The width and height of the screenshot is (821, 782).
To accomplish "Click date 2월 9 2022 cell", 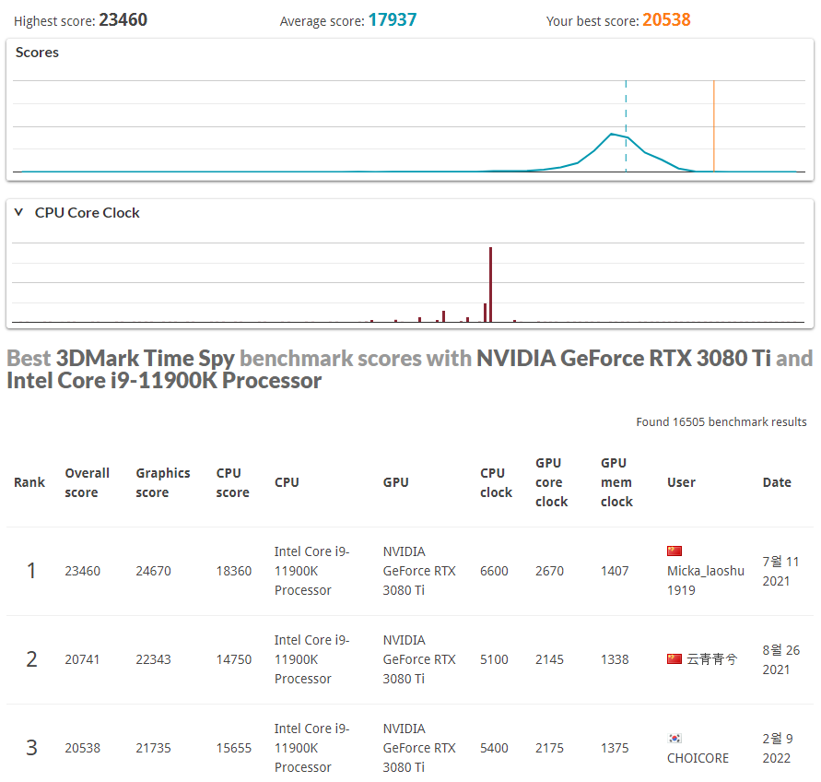I will coord(778,749).
